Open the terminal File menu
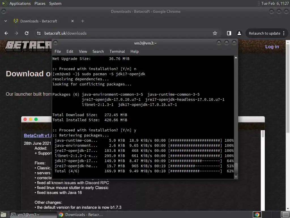This screenshot has height=218, width=290. tap(58, 51)
